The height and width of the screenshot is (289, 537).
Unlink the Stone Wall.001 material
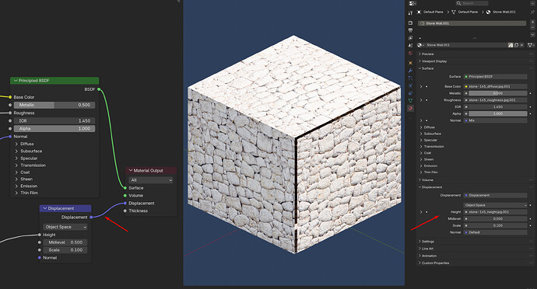click(522, 45)
